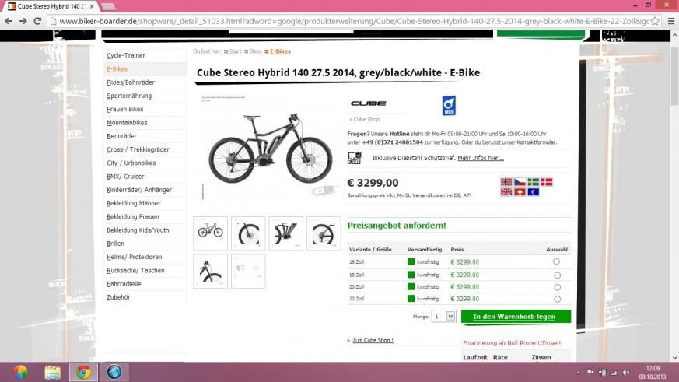The width and height of the screenshot is (679, 382).
Task: Select the Danish flag icon
Action: pyautogui.click(x=547, y=182)
